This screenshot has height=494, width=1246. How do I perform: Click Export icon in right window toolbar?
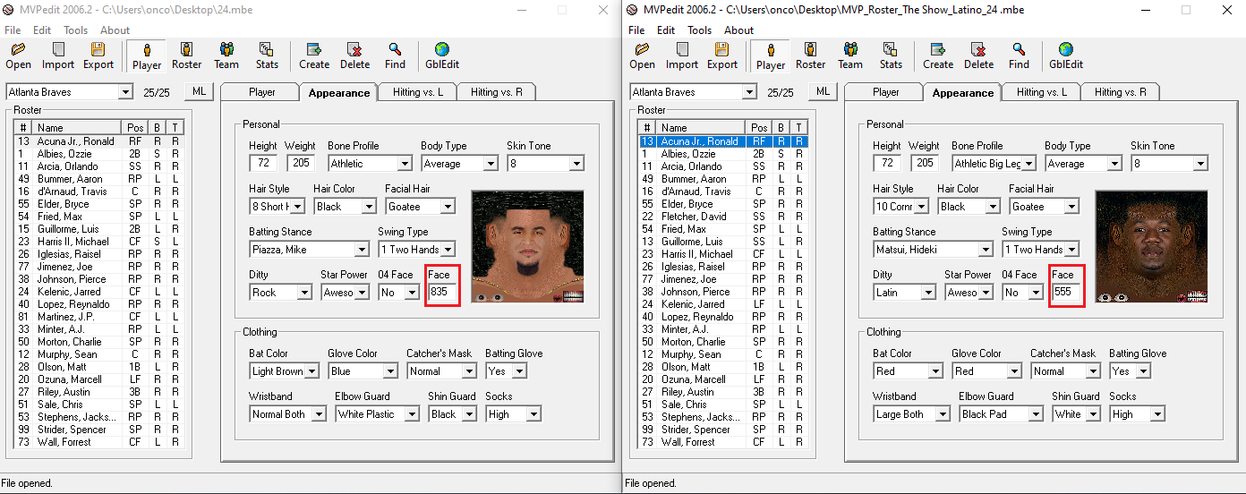pos(722,55)
